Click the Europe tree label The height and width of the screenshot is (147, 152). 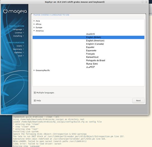(x=39, y=28)
